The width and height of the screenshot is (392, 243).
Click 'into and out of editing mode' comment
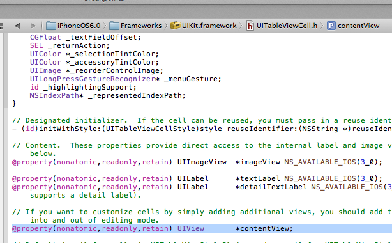94,220
